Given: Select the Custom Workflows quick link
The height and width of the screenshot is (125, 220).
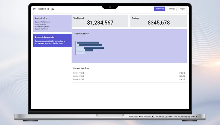Looking at the screenshot, I should pos(41,29).
